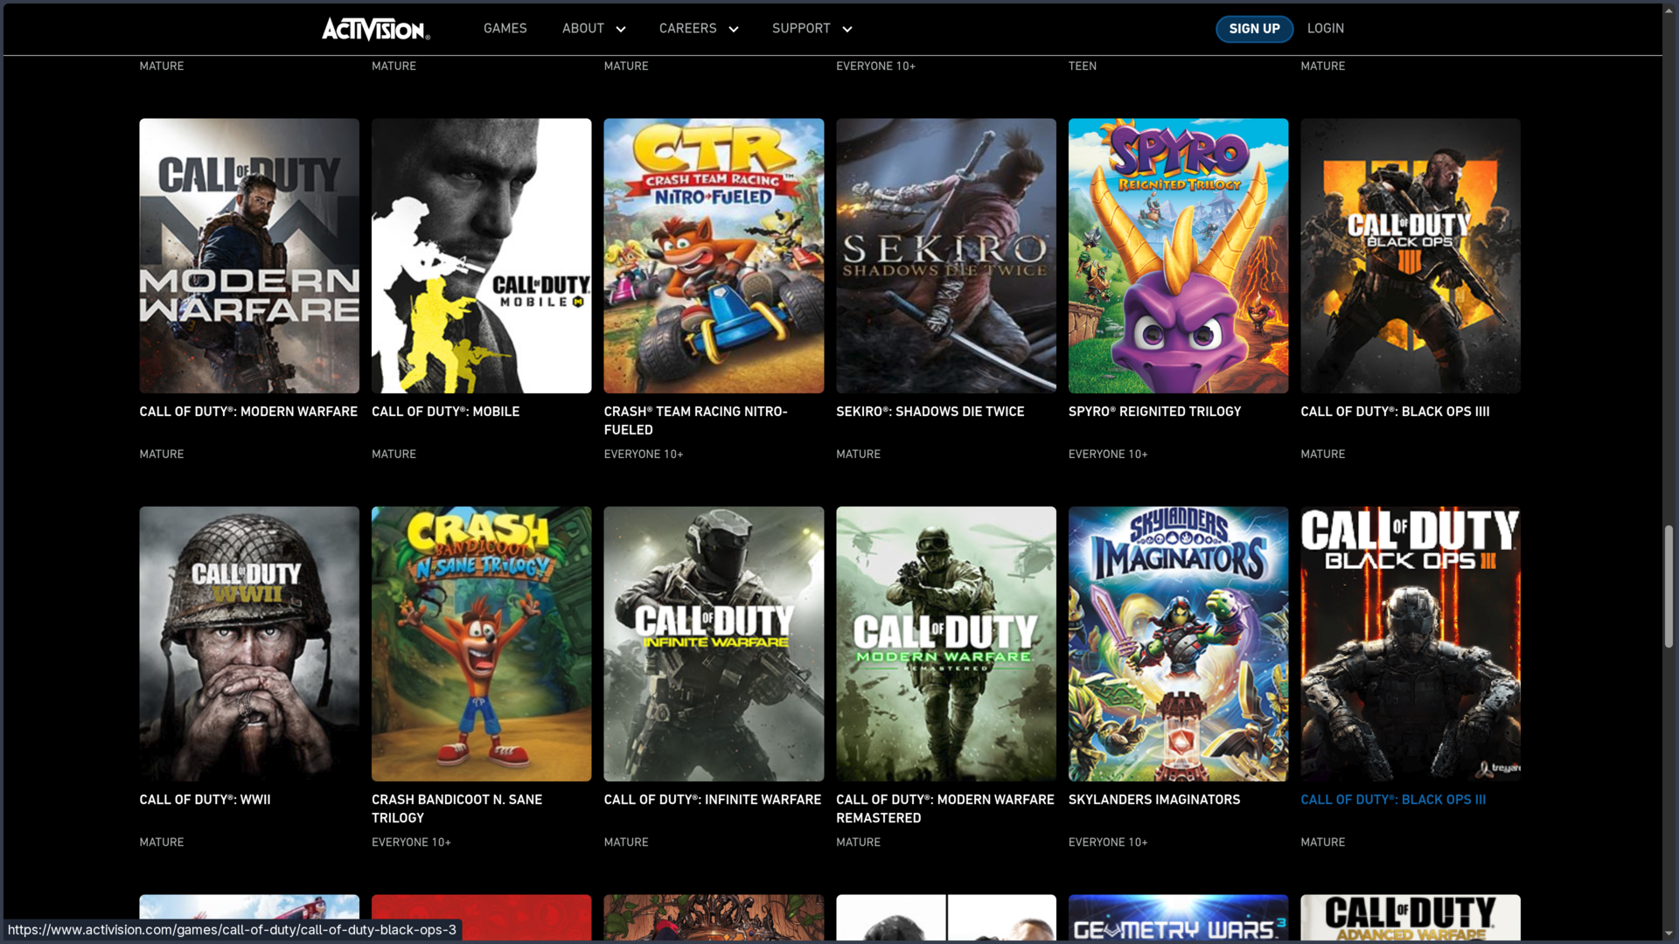Open Call of Duty Modern Warfare cover
This screenshot has height=944, width=1679.
(x=249, y=256)
